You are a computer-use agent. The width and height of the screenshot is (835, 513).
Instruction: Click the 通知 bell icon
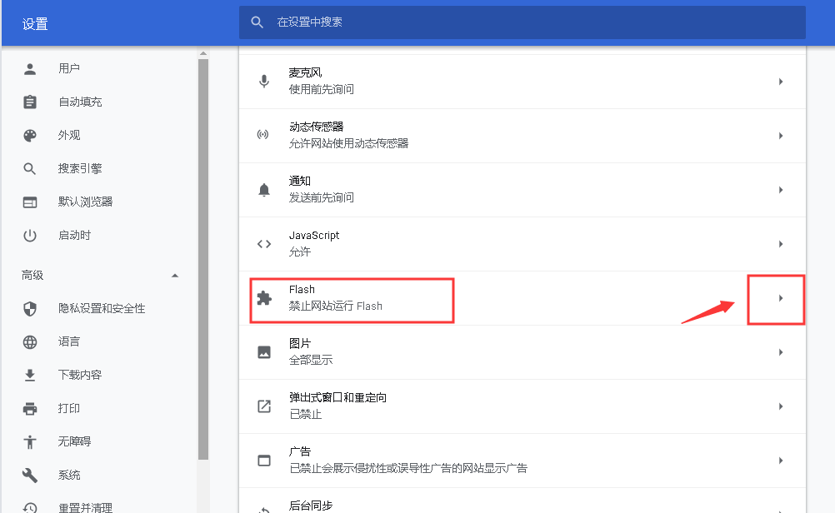coord(264,190)
